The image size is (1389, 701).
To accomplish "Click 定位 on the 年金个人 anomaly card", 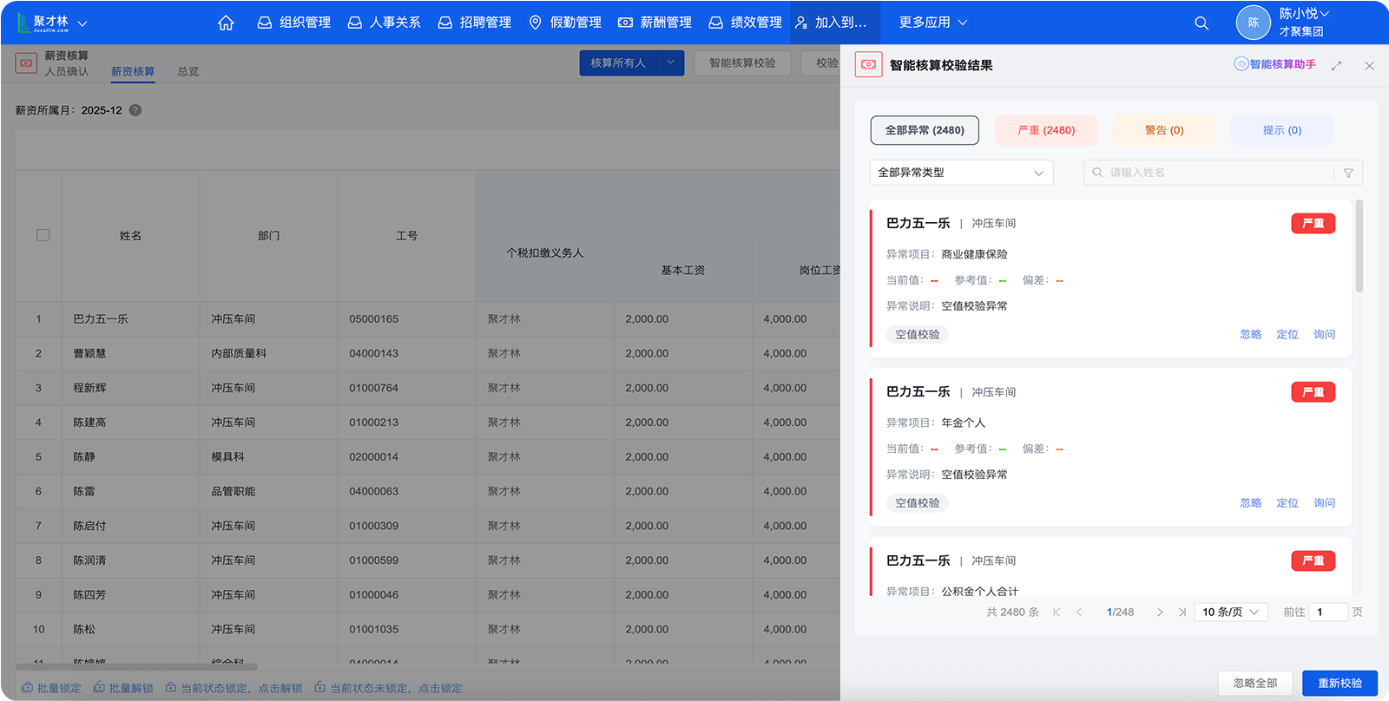I will point(1287,502).
